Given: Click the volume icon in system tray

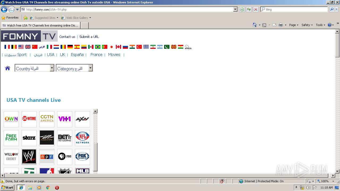Looking at the screenshot, I should point(308,188).
